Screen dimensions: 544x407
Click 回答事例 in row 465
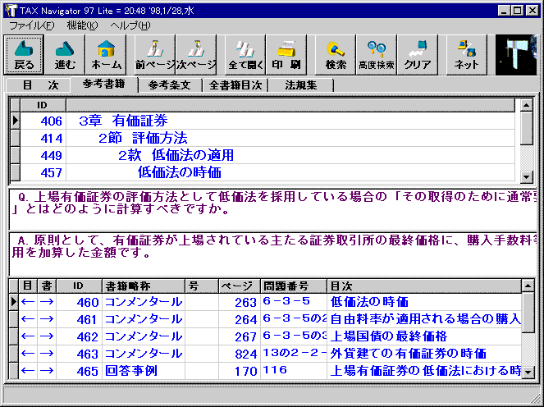click(130, 371)
